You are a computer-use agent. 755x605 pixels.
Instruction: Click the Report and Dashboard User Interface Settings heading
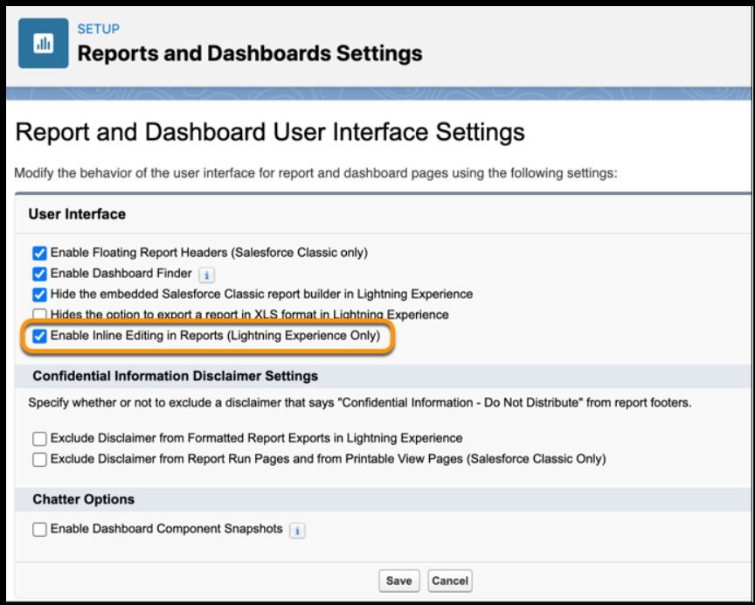[270, 133]
